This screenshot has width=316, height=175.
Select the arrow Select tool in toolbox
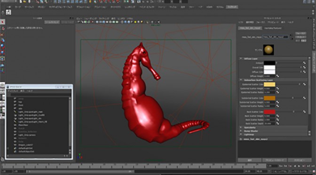click(x=2, y=22)
